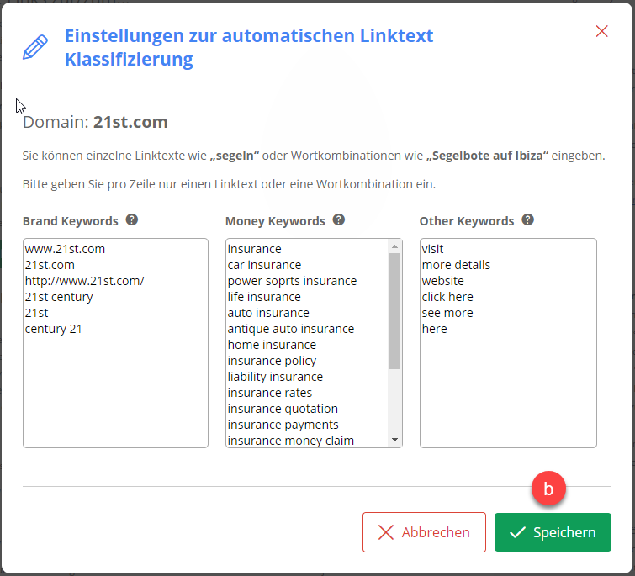Screen dimensions: 635x576
Task: Click the 'visit' other keyword line
Action: click(x=432, y=249)
